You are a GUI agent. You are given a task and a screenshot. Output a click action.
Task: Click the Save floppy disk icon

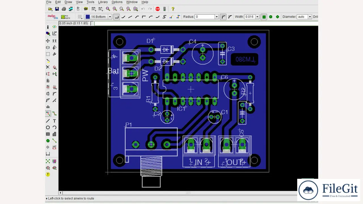[x=57, y=9]
